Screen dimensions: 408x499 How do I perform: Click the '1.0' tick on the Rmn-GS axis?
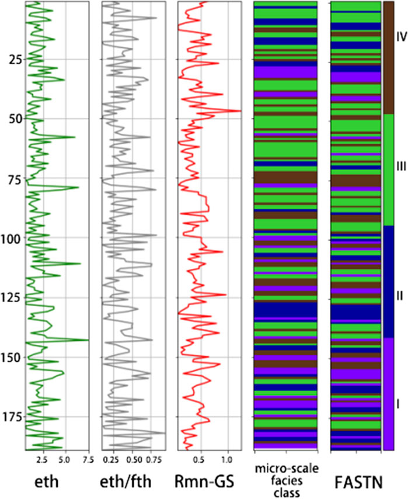[226, 459]
